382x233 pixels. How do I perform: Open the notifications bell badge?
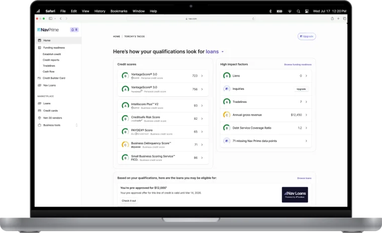(x=74, y=30)
